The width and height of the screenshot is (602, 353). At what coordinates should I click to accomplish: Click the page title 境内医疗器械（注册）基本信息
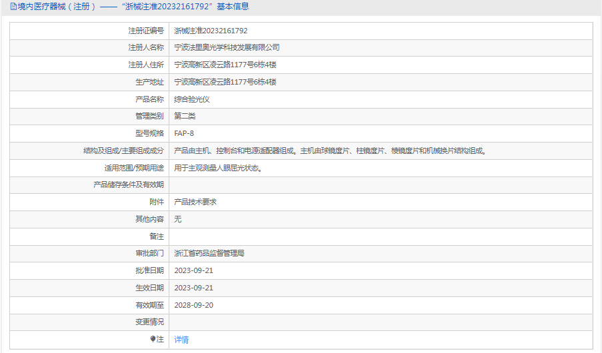(133, 7)
